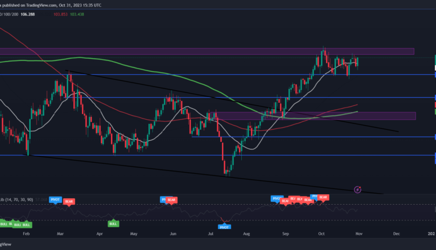This screenshot has height=250, width=436.
Task: Click the purple lightning event icon
Action: 358,189
